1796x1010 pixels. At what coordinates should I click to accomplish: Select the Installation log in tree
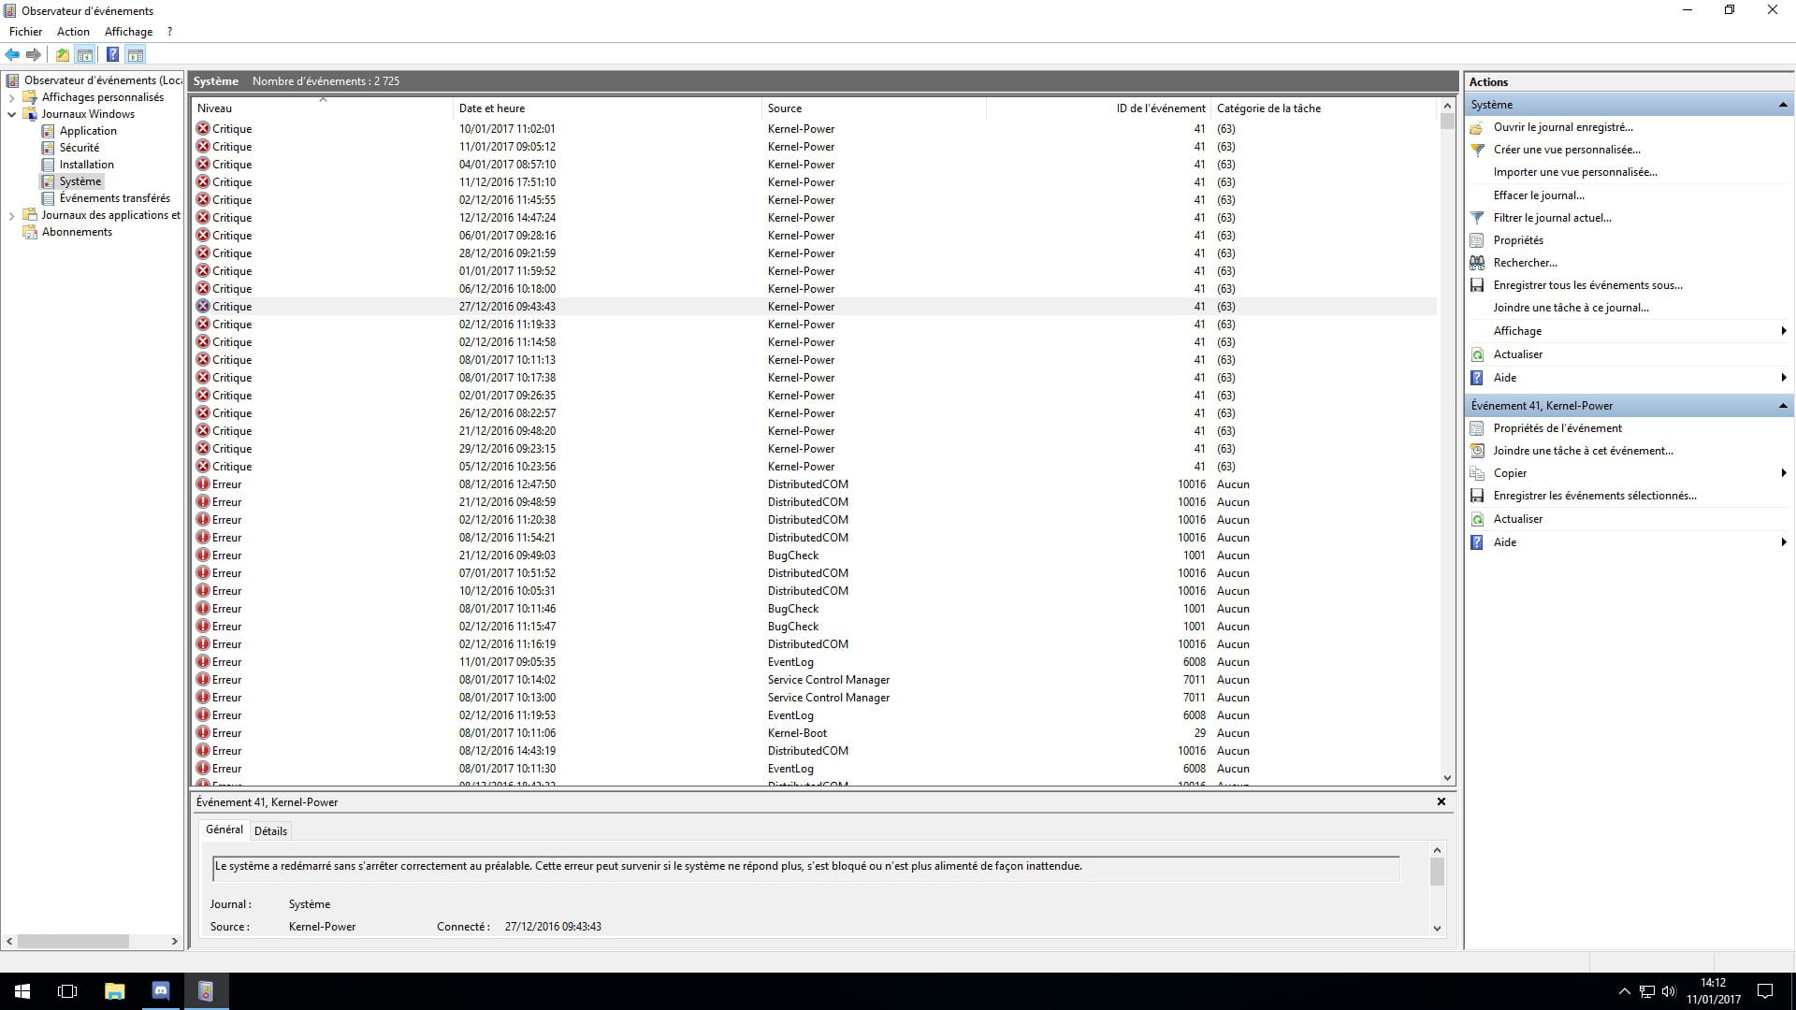pyautogui.click(x=86, y=165)
